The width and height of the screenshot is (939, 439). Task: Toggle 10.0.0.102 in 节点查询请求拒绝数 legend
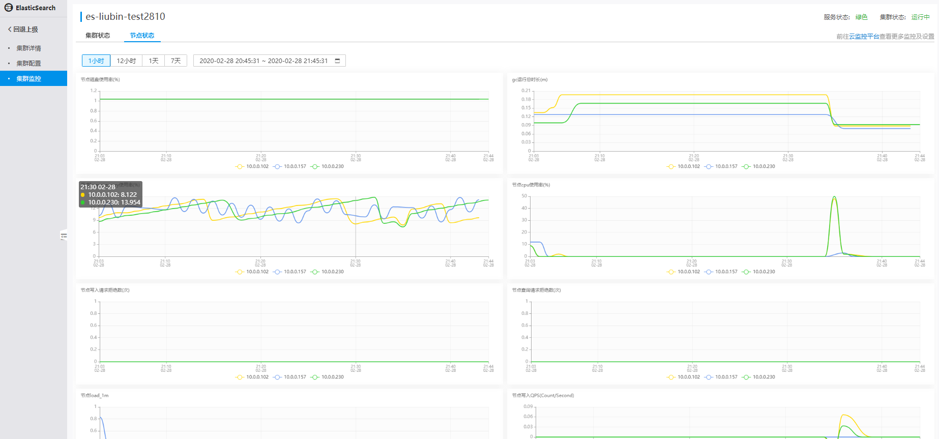[x=684, y=377]
